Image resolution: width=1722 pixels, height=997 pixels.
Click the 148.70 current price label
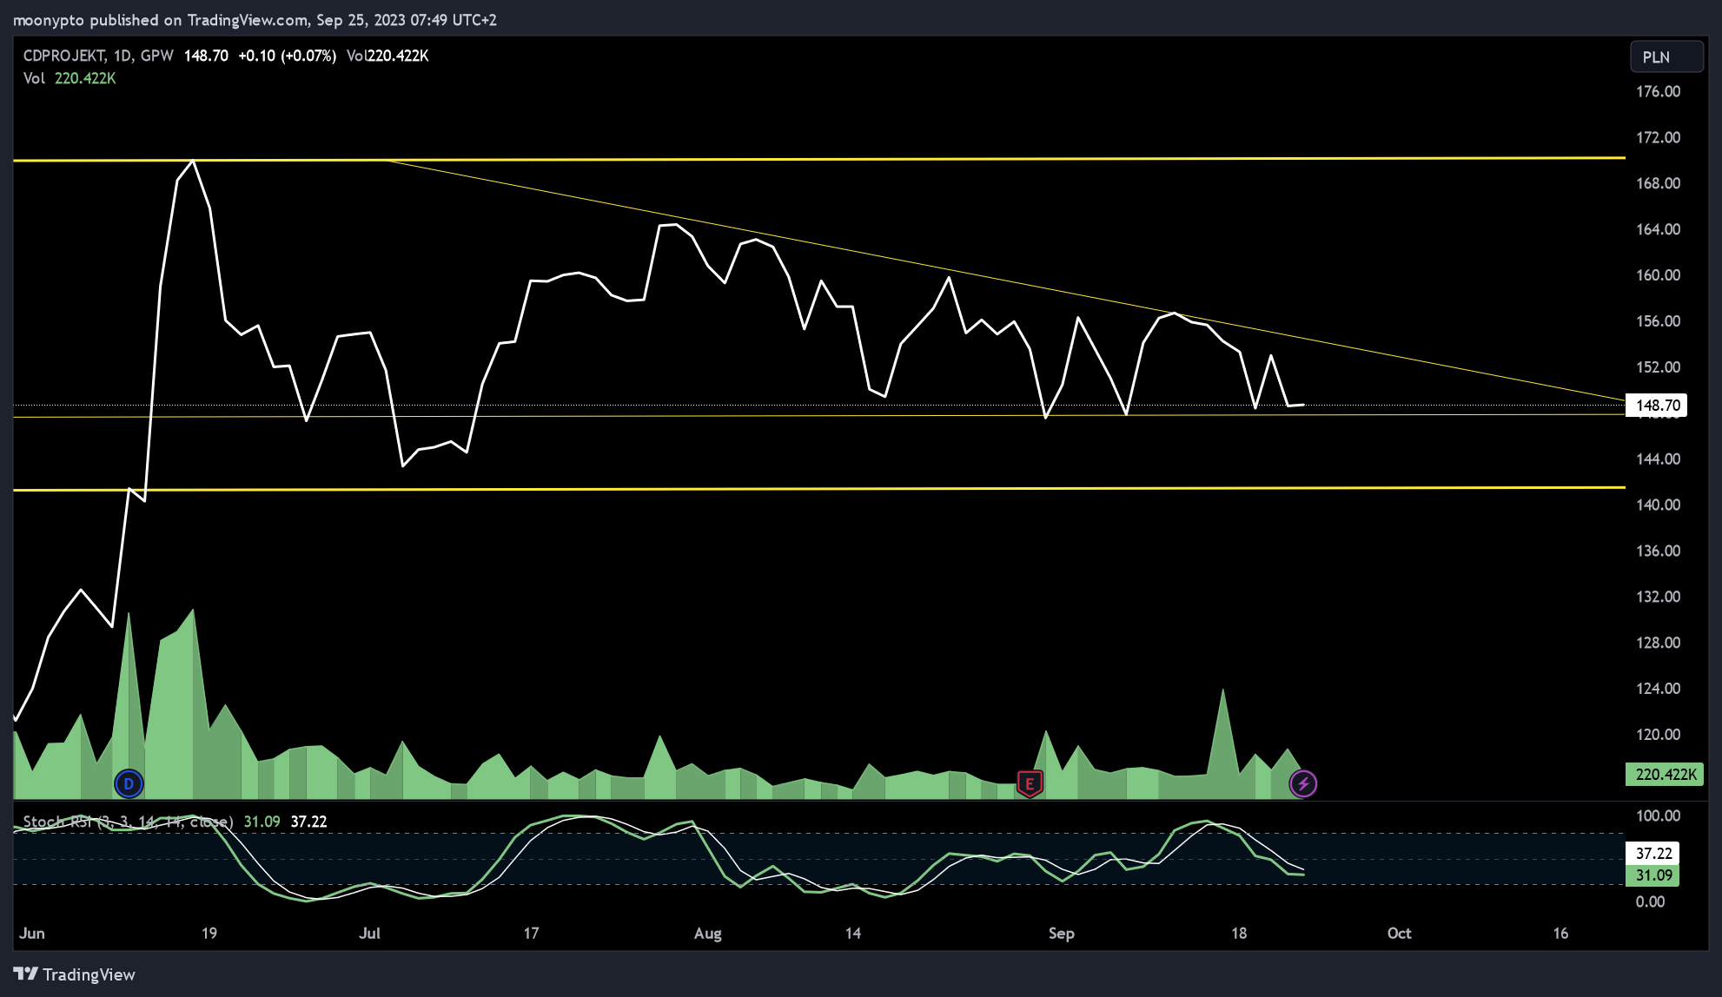(x=1657, y=405)
